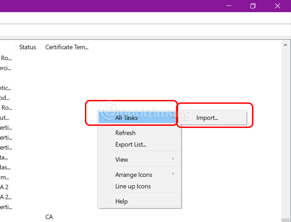
Task: Close the window
Action: [278, 6]
